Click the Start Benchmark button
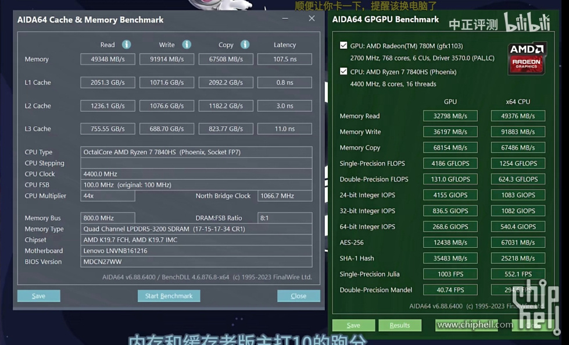569x345 pixels. pos(169,296)
